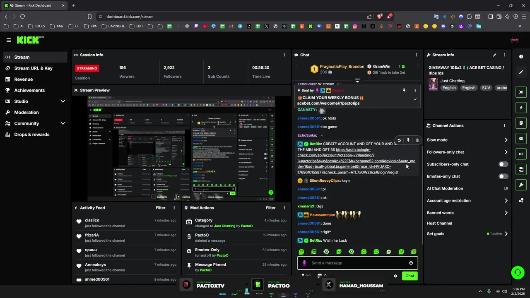Open the bclogin link in BotRix message
This screenshot has height=298, width=530.
356,161
